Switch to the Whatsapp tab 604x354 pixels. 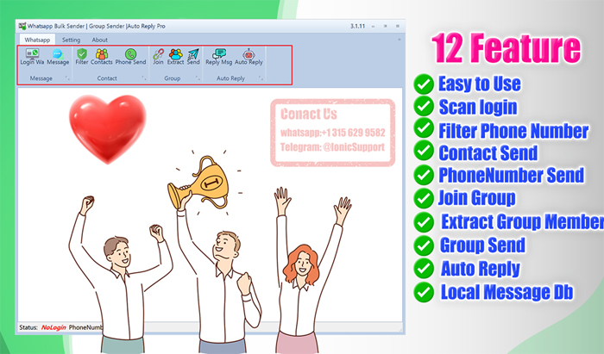click(37, 40)
